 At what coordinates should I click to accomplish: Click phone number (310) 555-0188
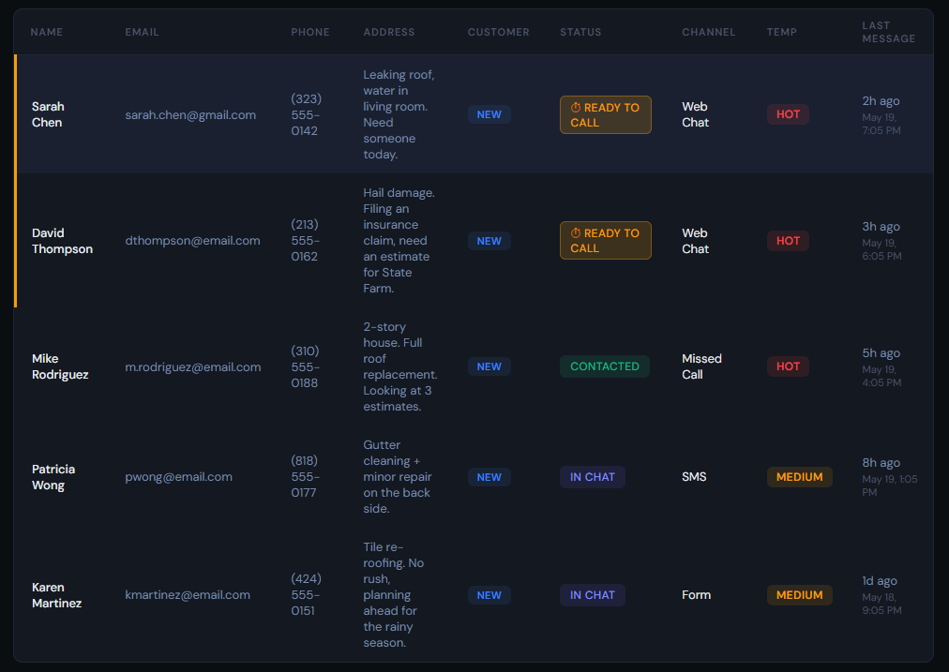[x=306, y=367]
